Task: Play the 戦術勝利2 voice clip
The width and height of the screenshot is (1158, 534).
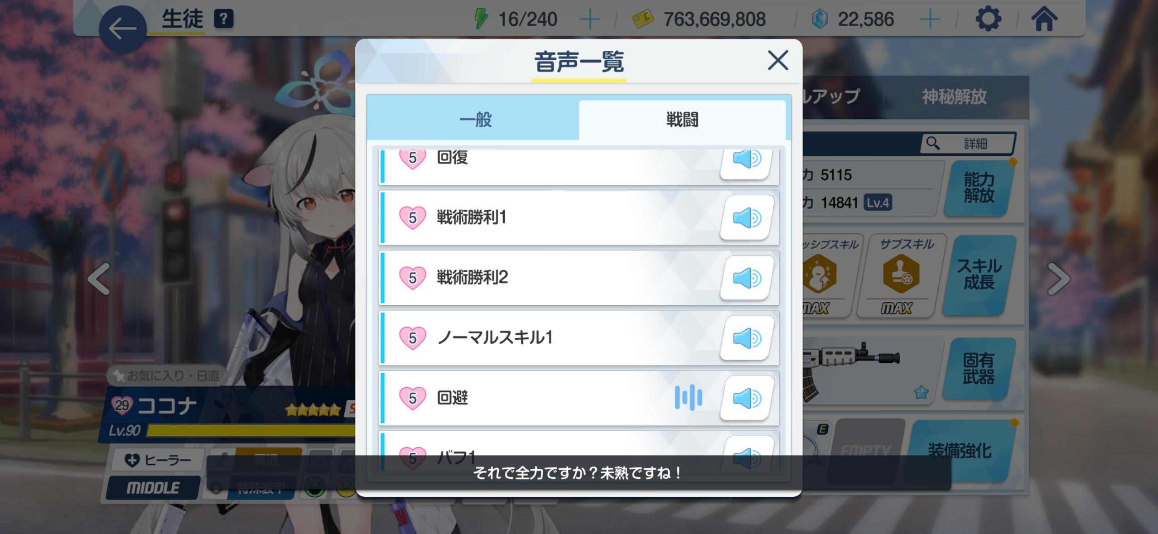Action: (x=747, y=278)
